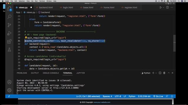Open the Code menu in menu bar

(x=7, y=1)
